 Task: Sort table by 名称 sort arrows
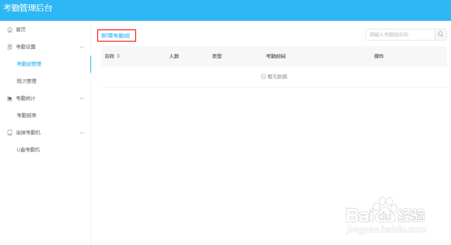click(x=119, y=56)
